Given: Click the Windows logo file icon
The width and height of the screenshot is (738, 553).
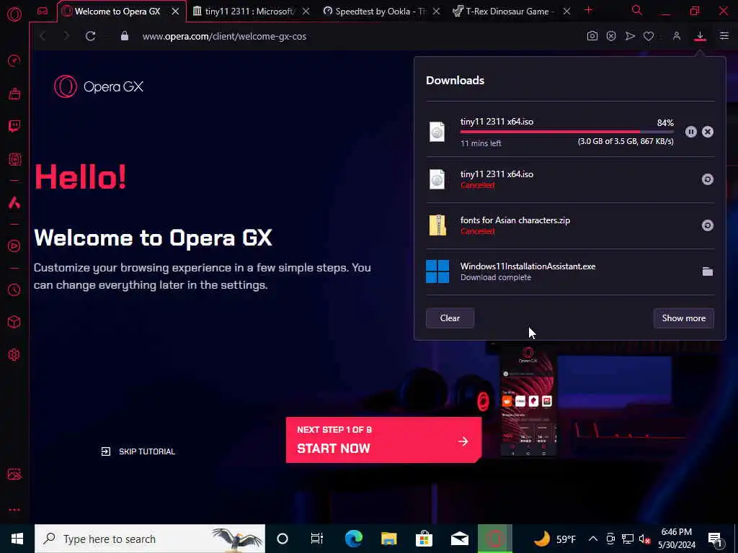Looking at the screenshot, I should pos(437,271).
